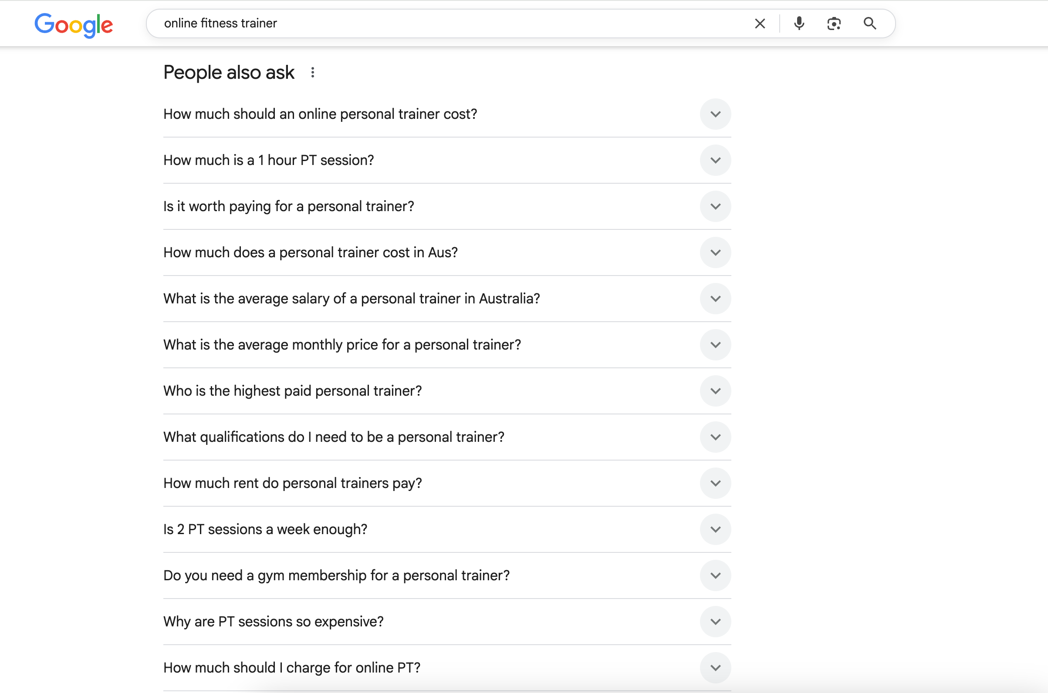Clear the search box text
Viewport: 1048px width, 693px height.
(x=760, y=24)
